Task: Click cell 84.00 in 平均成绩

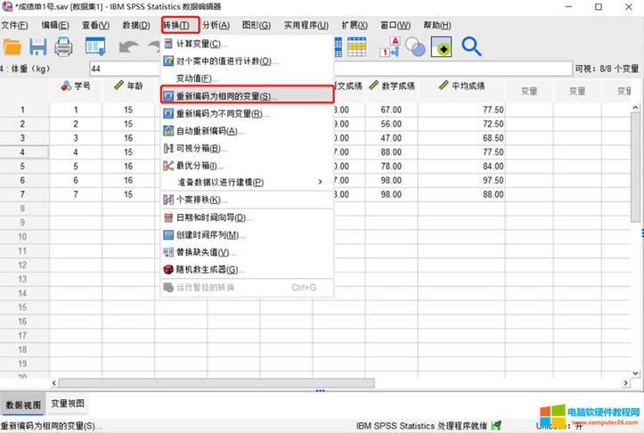Action: click(461, 166)
